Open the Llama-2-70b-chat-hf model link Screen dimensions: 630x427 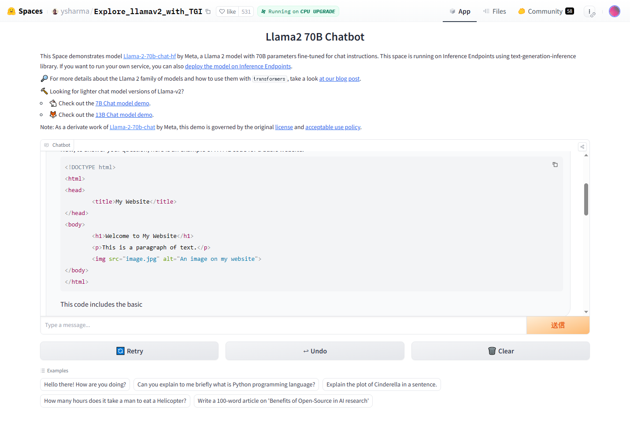pos(149,56)
